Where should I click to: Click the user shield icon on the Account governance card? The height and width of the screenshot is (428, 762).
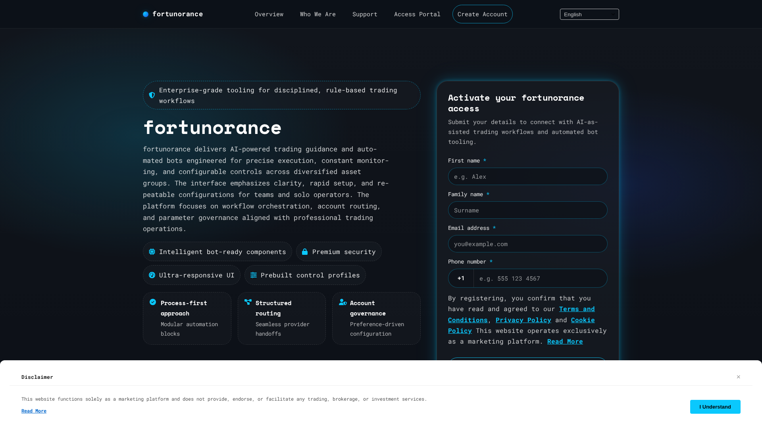point(343,302)
